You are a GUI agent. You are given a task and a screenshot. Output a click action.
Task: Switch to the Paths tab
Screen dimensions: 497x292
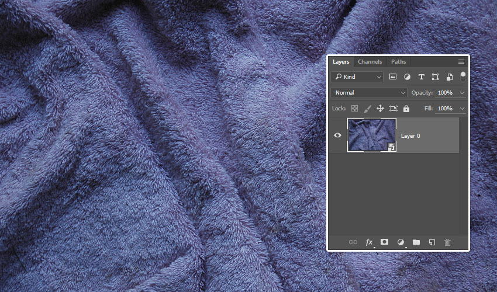[x=399, y=62]
